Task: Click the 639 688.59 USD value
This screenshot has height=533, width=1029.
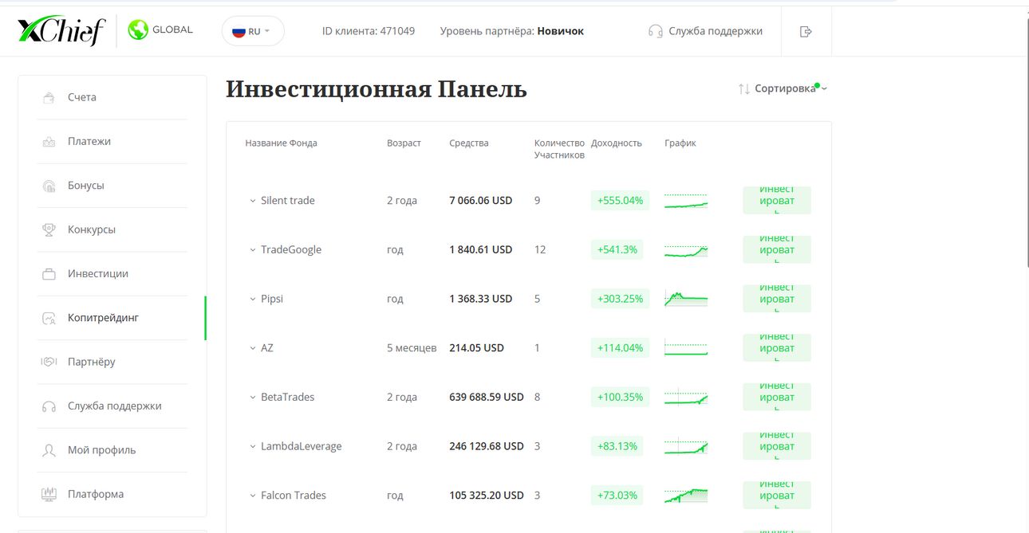Action: [x=487, y=397]
